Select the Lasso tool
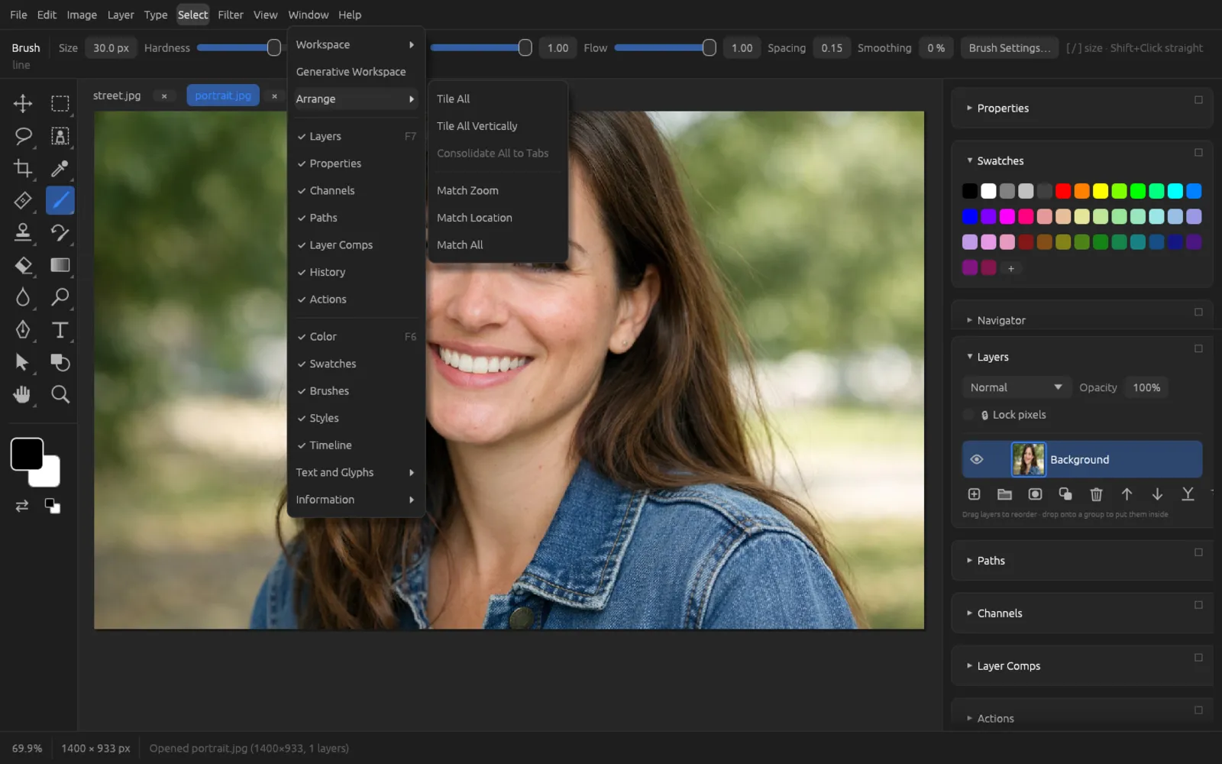Image resolution: width=1222 pixels, height=764 pixels. point(23,136)
